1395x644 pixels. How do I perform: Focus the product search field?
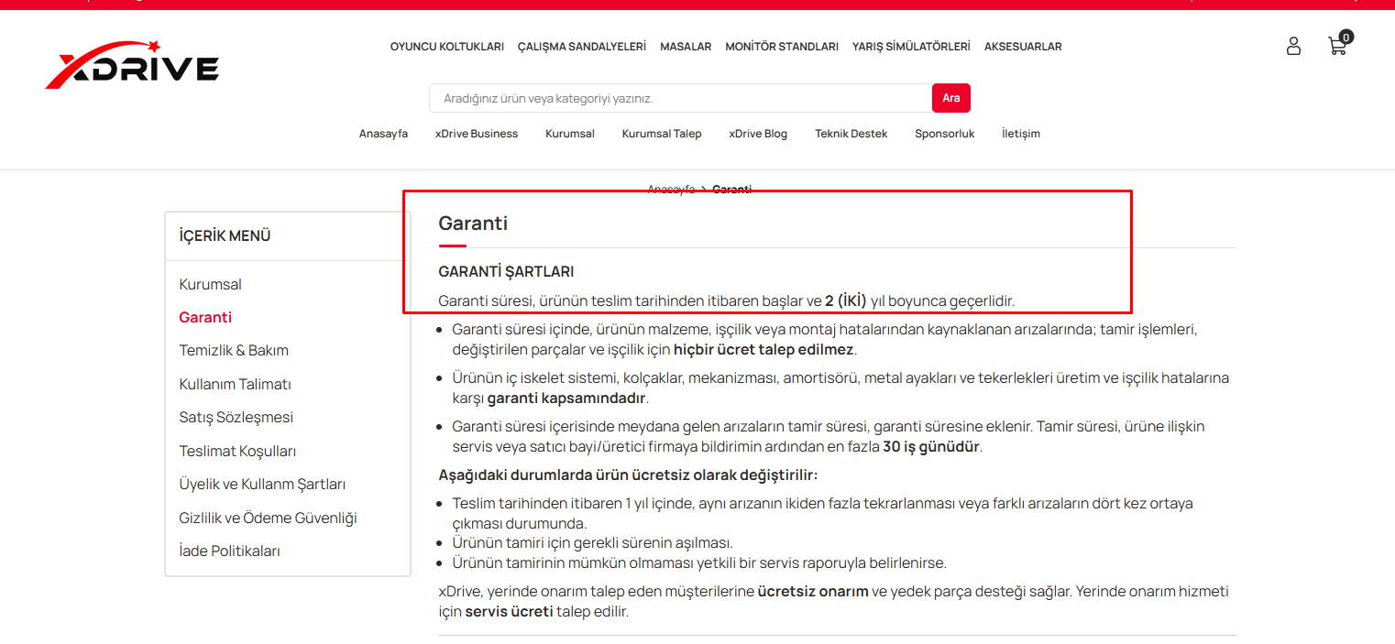pos(680,98)
